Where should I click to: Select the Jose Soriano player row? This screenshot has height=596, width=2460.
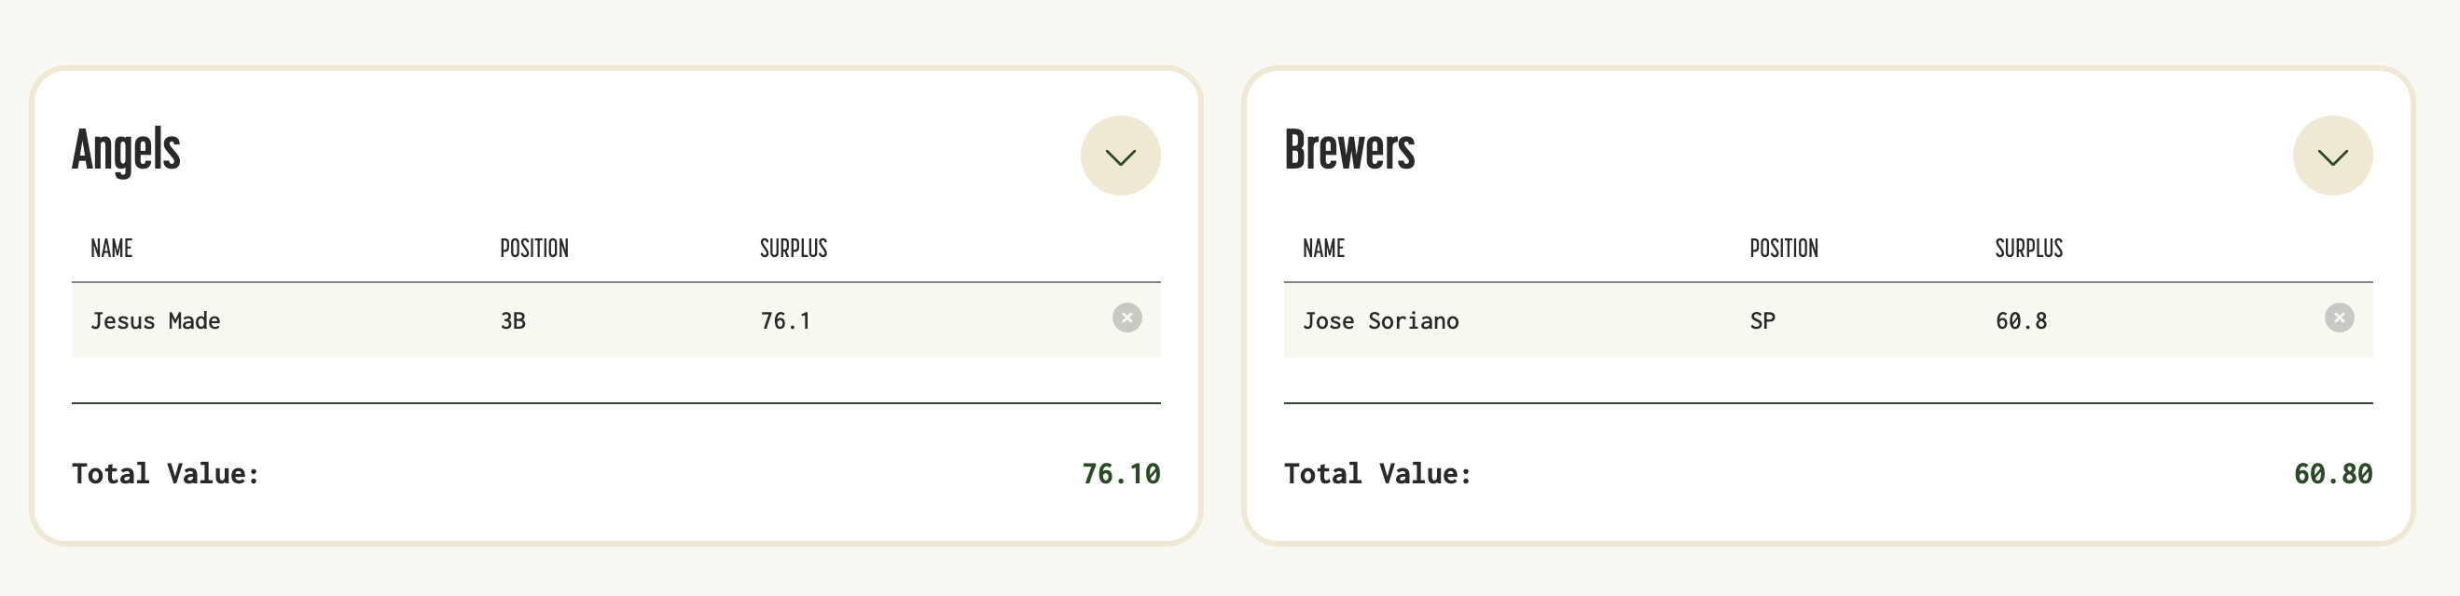pos(1828,320)
